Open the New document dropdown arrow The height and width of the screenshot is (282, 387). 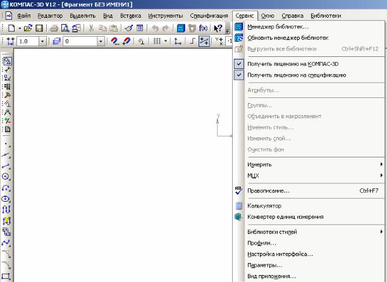pyautogui.click(x=20, y=28)
